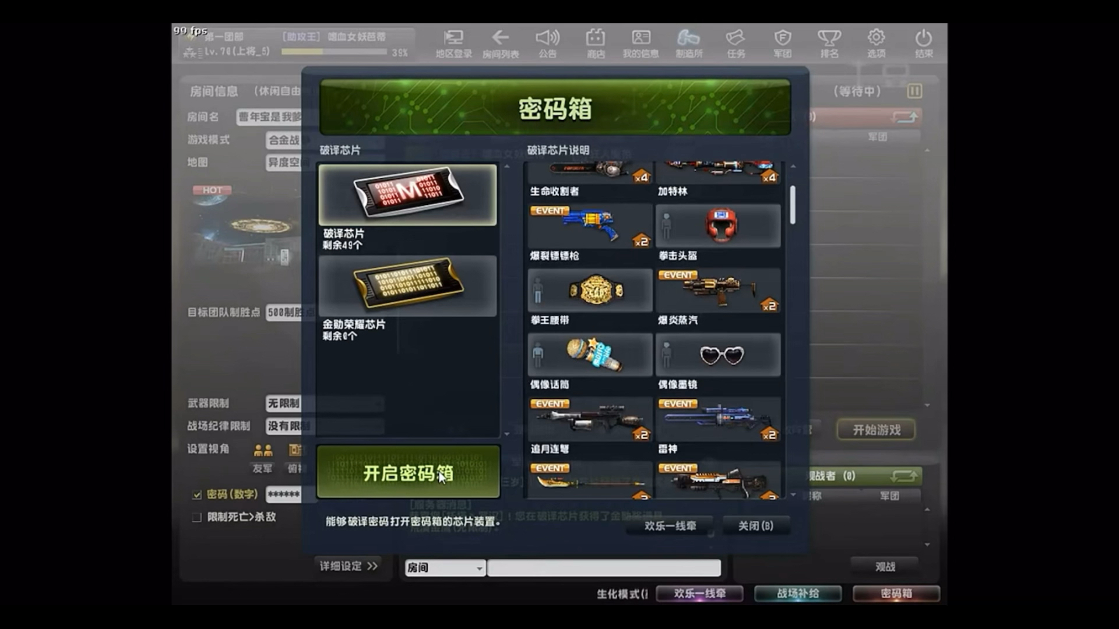This screenshot has width=1119, height=629.
Task: Click the 追月连弩 crossbow item
Action: (x=590, y=419)
